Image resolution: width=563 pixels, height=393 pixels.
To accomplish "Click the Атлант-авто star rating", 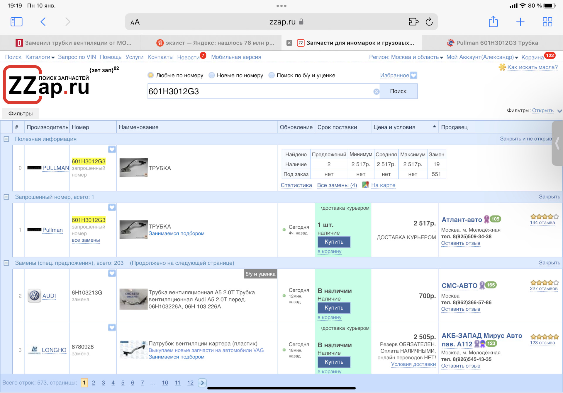I will pyautogui.click(x=544, y=217).
